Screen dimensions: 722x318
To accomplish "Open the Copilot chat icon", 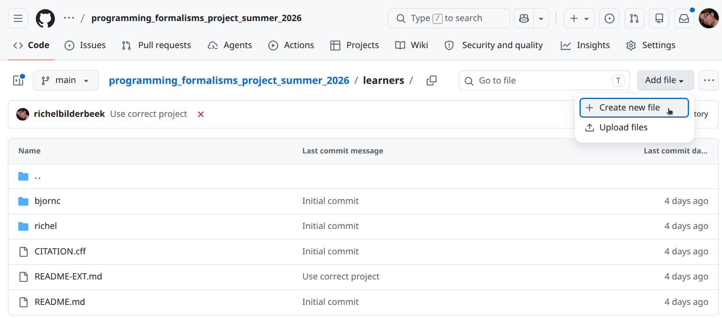I will 524,18.
